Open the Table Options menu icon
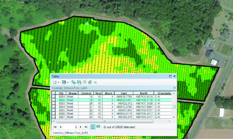This screenshot has width=233, height=139. tap(54, 82)
